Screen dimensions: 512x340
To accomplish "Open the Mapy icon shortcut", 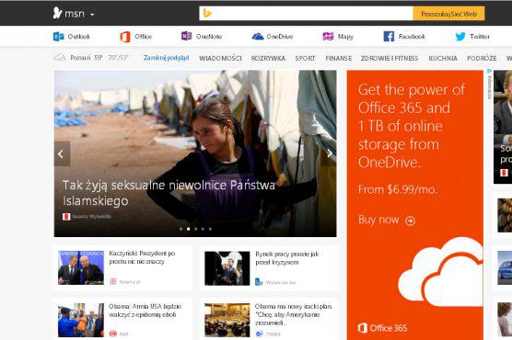I will (x=328, y=37).
